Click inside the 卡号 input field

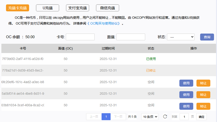coord(80,37)
